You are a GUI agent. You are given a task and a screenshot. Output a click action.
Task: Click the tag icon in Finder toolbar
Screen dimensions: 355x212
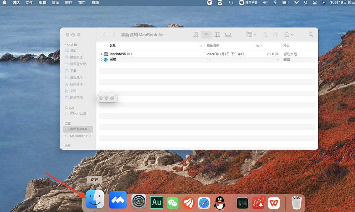click(x=275, y=35)
